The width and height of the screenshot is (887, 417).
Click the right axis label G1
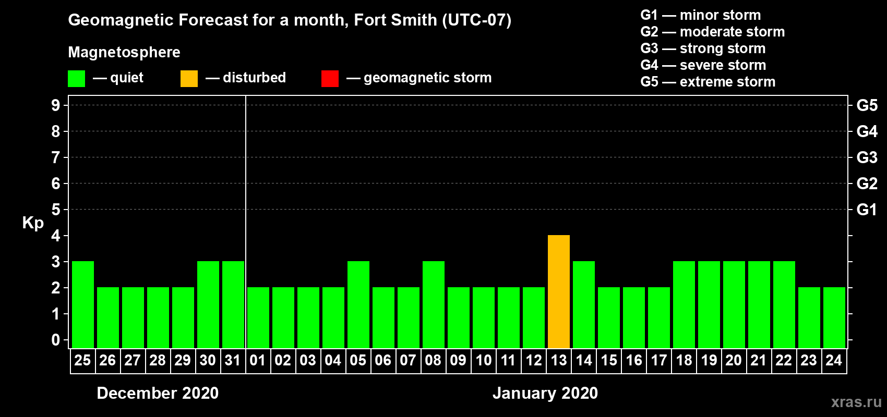pos(867,210)
